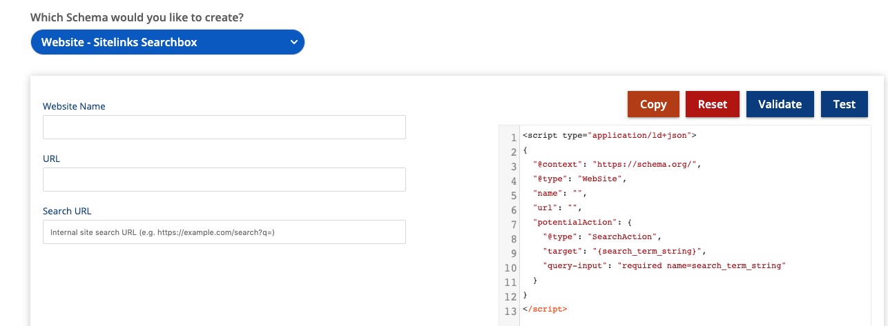Click the Validate button
The image size is (888, 326).
tap(780, 104)
